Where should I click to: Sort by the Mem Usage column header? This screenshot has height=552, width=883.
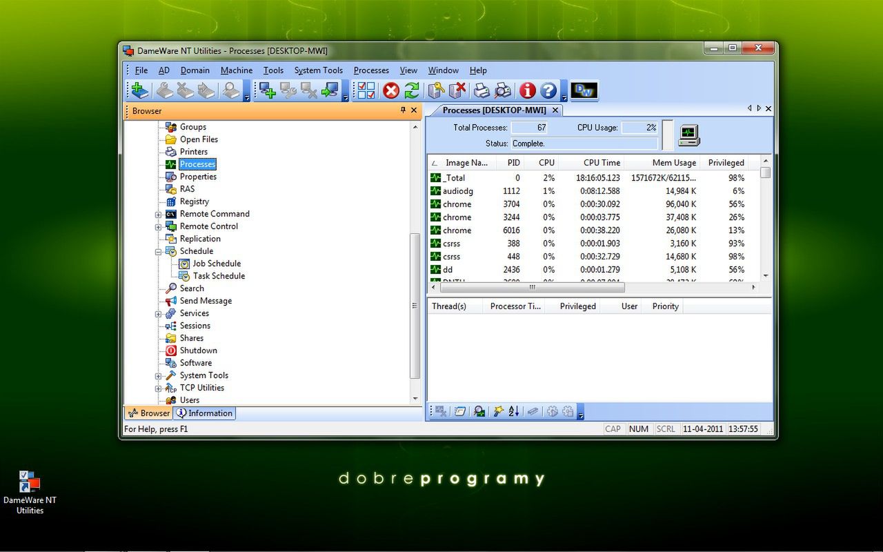click(x=662, y=163)
